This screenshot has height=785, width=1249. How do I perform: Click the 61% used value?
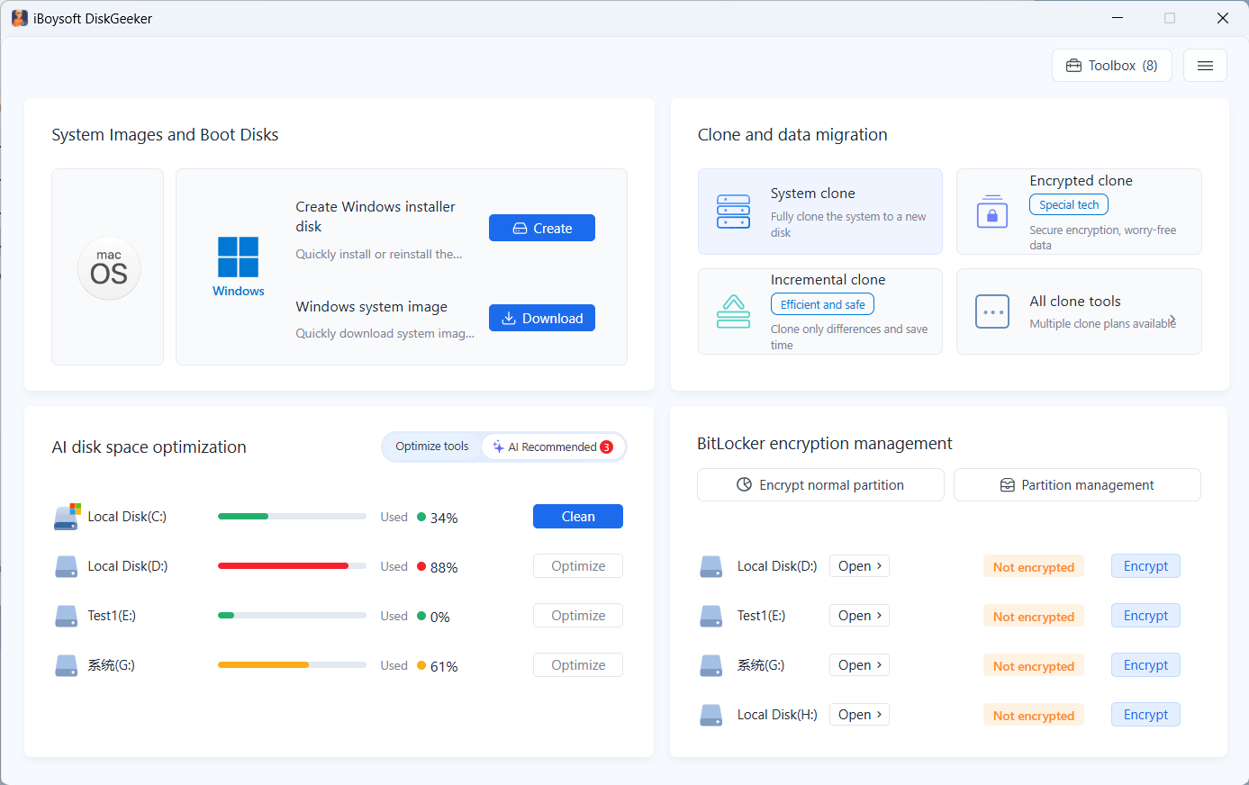pyautogui.click(x=444, y=666)
